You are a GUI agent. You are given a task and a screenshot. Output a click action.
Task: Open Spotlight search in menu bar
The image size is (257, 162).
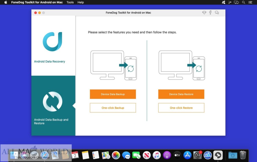[x=243, y=2]
